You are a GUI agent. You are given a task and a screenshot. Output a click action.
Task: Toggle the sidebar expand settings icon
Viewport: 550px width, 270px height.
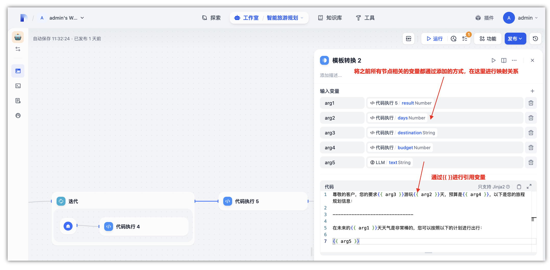[x=18, y=49]
